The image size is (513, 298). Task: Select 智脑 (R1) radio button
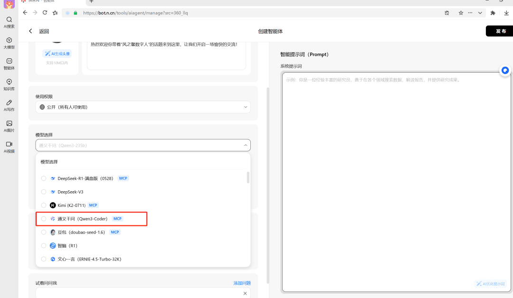coord(44,245)
